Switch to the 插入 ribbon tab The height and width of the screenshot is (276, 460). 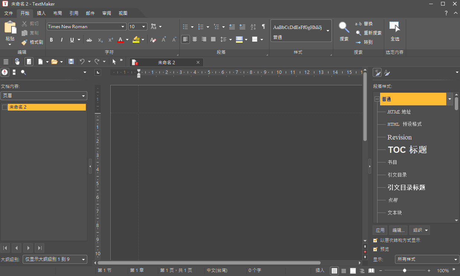coord(41,13)
